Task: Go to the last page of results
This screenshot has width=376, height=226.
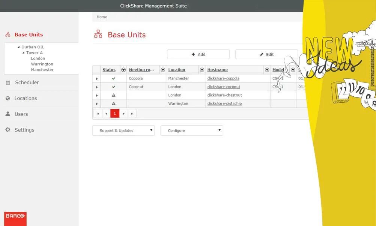Action: 132,114
